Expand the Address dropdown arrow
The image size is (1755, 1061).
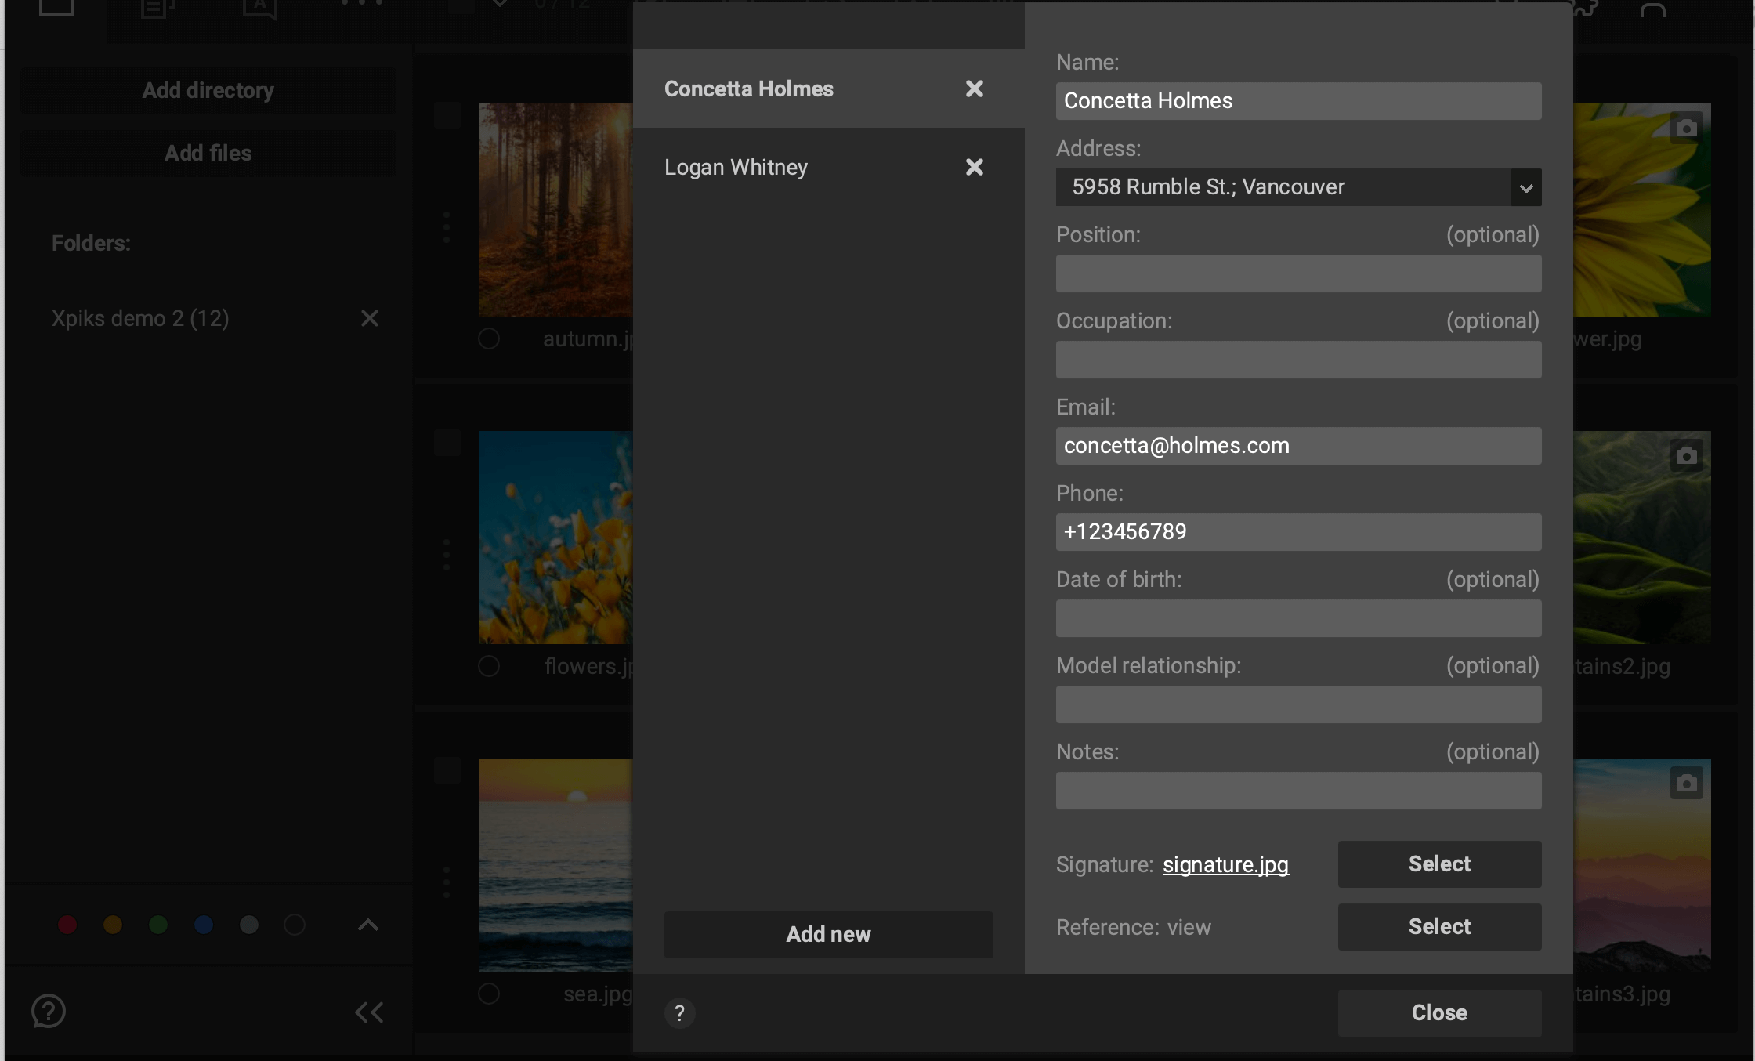pyautogui.click(x=1525, y=187)
